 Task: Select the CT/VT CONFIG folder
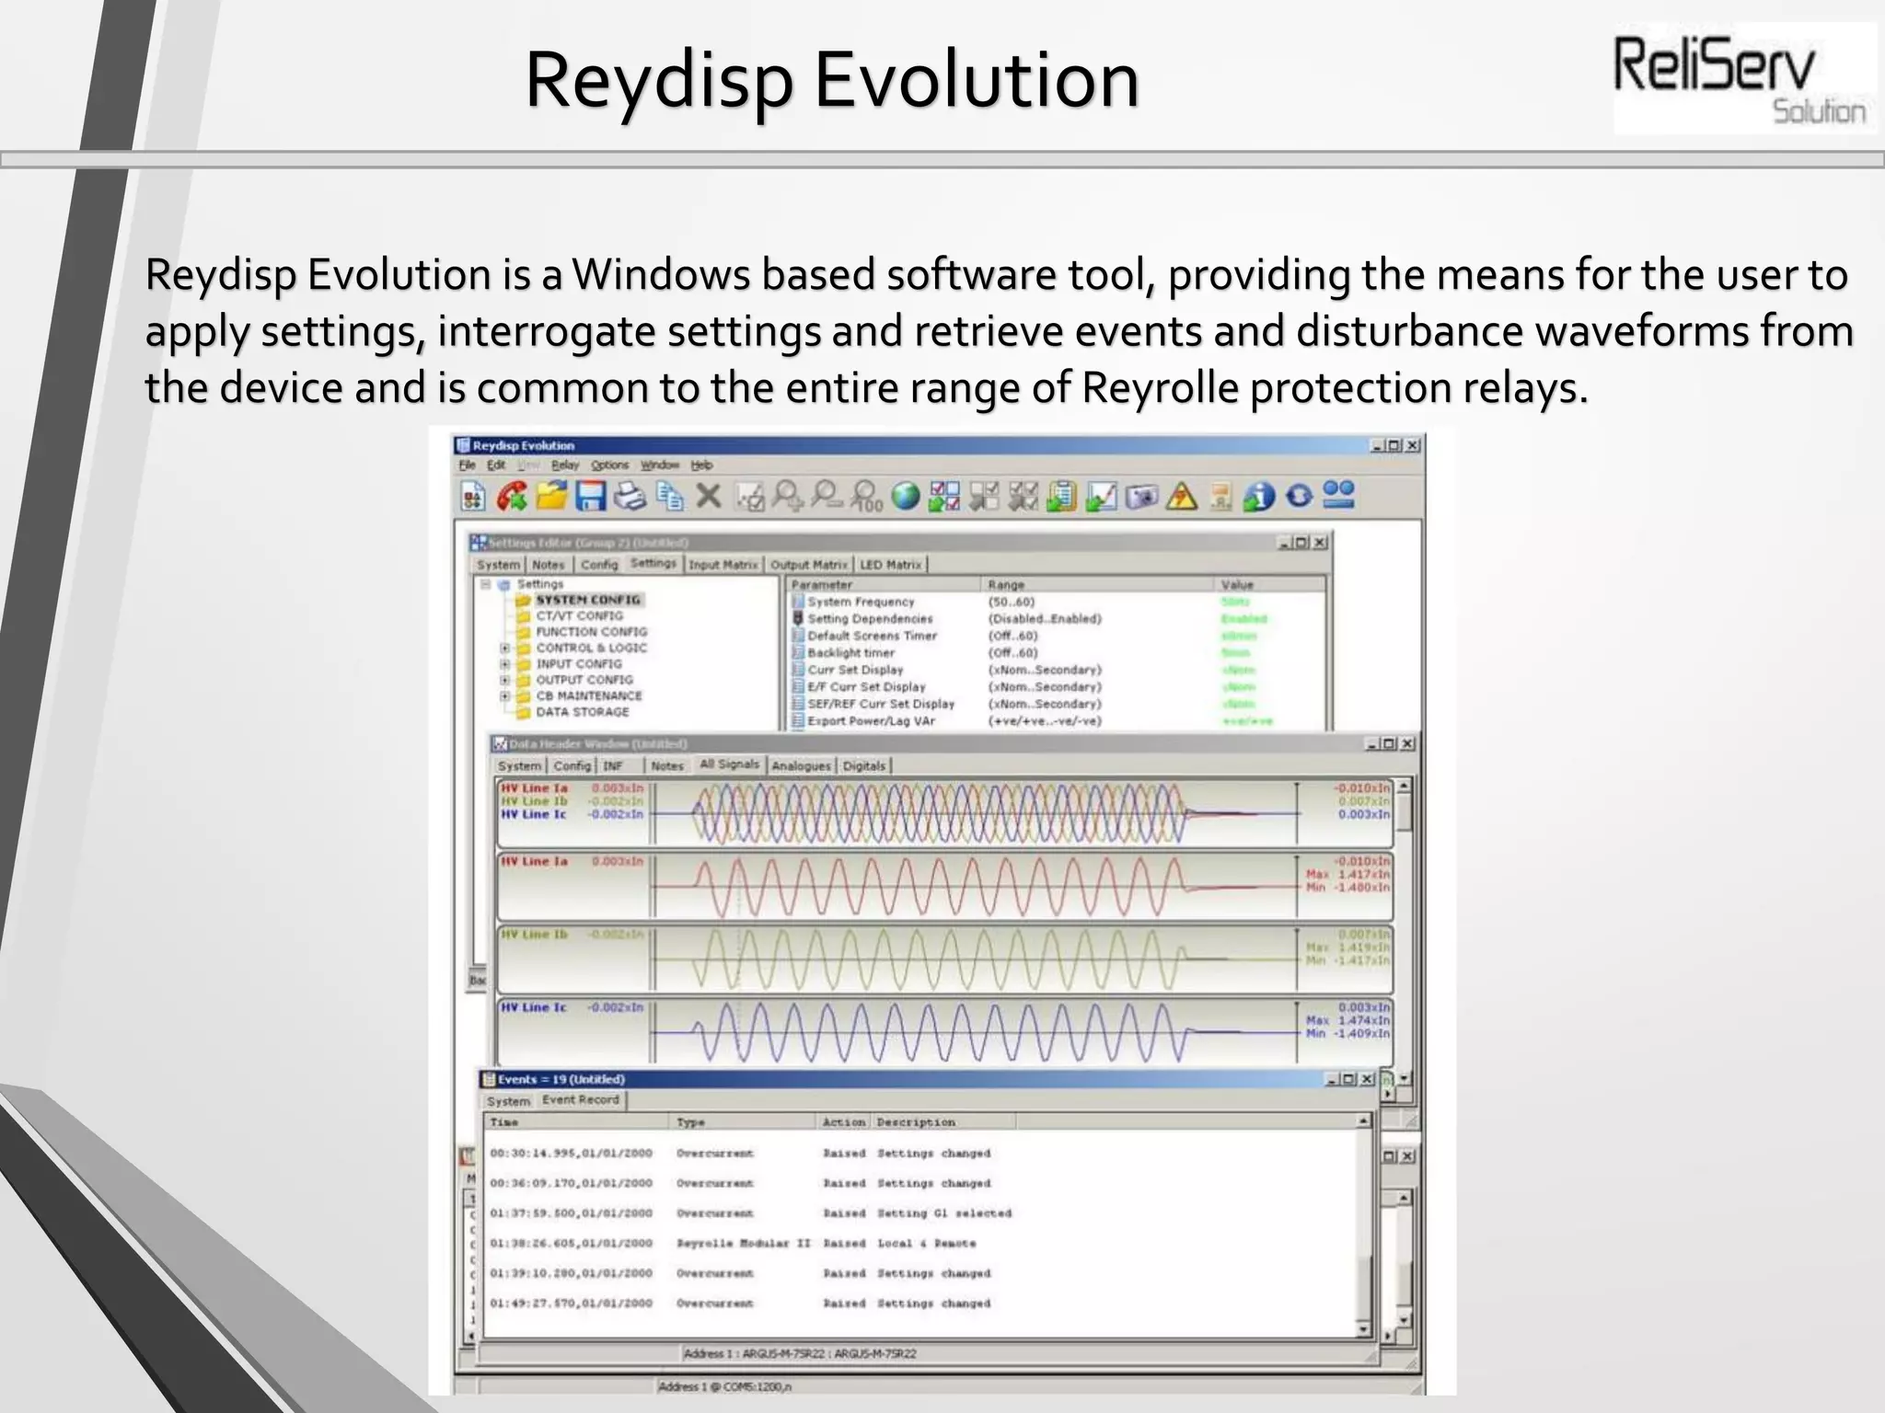tap(579, 616)
